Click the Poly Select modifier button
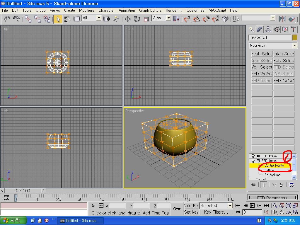 [284, 60]
